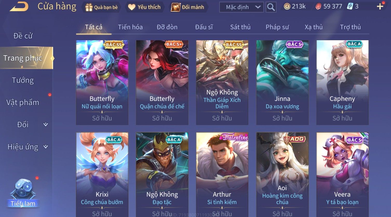Open Đổi mảnh chest icon
The width and height of the screenshot is (391, 217).
[x=176, y=7]
